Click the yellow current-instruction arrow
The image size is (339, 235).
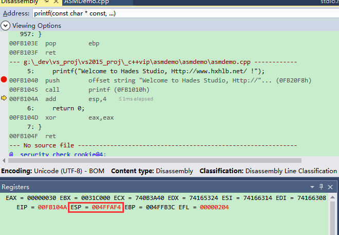coord(4,98)
